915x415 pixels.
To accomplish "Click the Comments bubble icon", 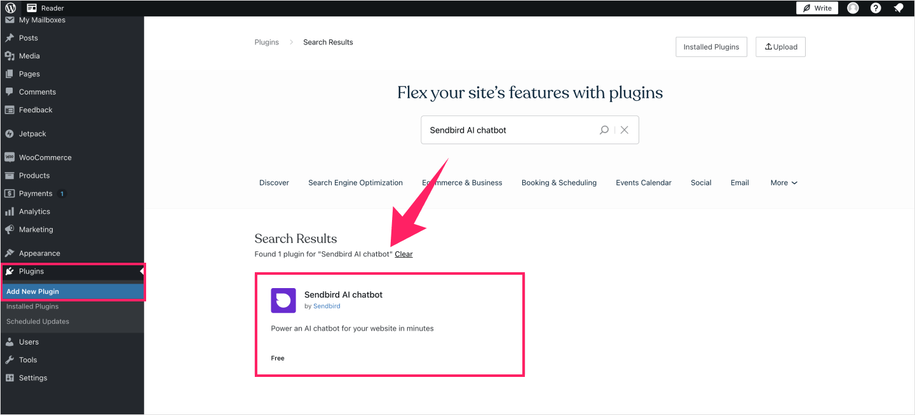I will click(10, 92).
